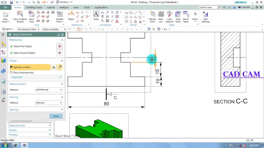Image resolution: width=264 pixels, height=148 pixels.
Task: Click the Bend Table icon
Action: pyautogui.click(x=186, y=17)
